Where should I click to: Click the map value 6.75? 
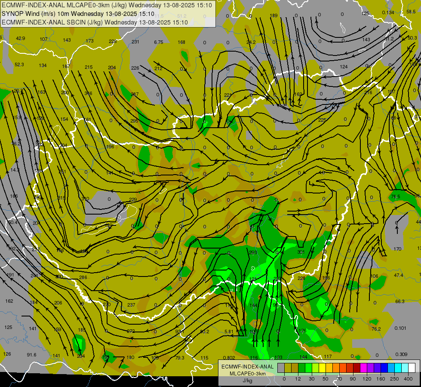tap(158, 42)
